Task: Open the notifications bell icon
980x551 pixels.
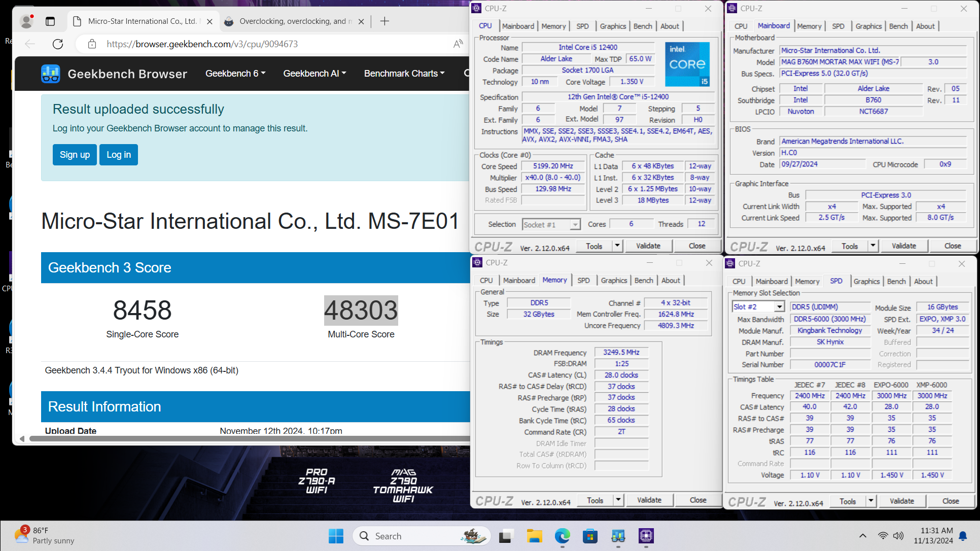Action: click(963, 536)
